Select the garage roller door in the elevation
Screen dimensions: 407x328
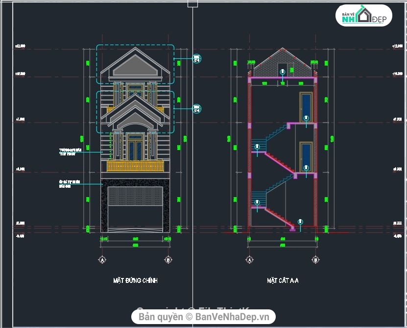pos(135,196)
